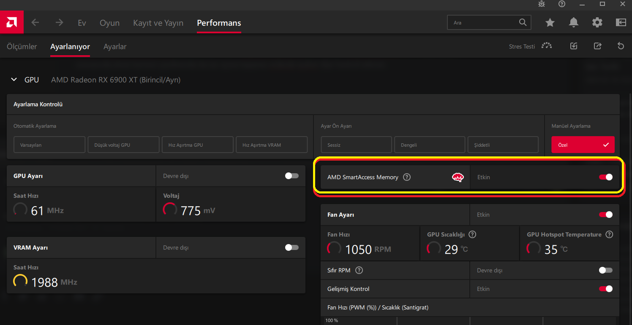
Task: Click the Otomatik Ayarlama label
Action: pos(35,126)
